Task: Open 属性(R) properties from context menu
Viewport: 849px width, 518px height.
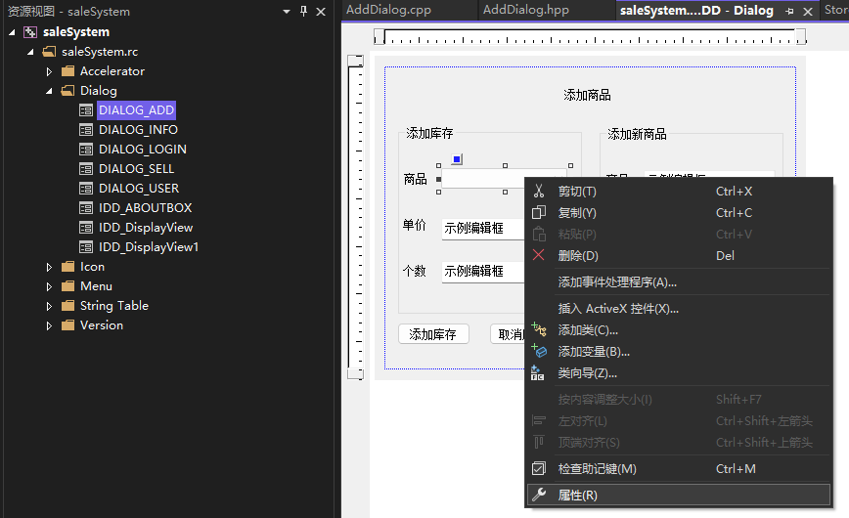Action: [x=679, y=495]
